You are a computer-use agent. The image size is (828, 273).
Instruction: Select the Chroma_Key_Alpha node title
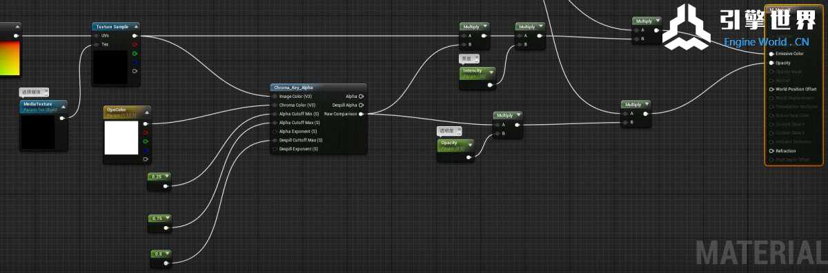coord(293,88)
